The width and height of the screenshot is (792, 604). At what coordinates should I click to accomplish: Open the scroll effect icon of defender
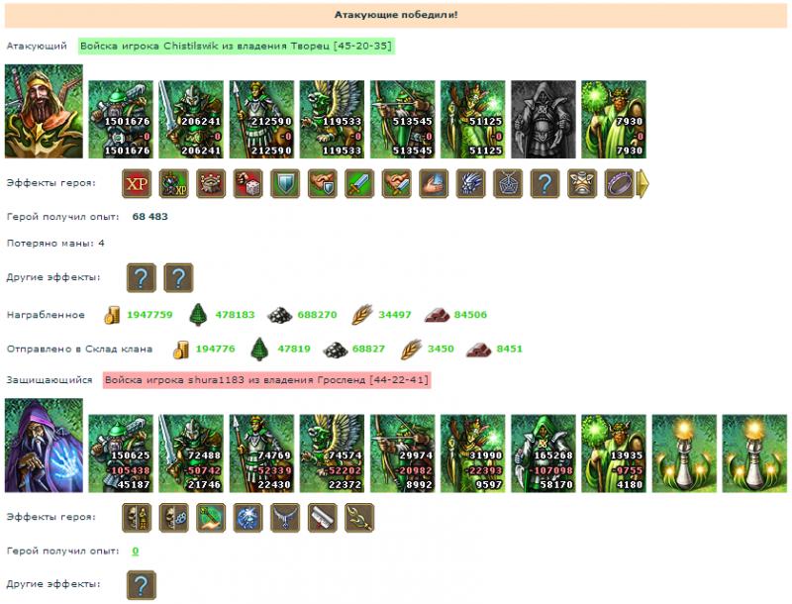pyautogui.click(x=323, y=518)
